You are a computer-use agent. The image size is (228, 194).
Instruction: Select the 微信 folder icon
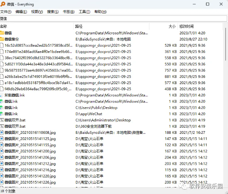point(2,33)
